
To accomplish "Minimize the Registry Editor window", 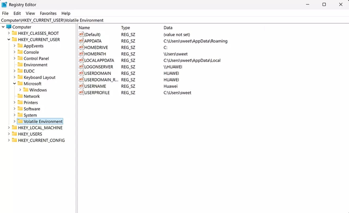I will click(307, 4).
